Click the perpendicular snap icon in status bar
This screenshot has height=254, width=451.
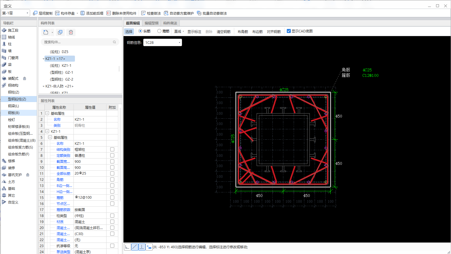tap(142, 247)
